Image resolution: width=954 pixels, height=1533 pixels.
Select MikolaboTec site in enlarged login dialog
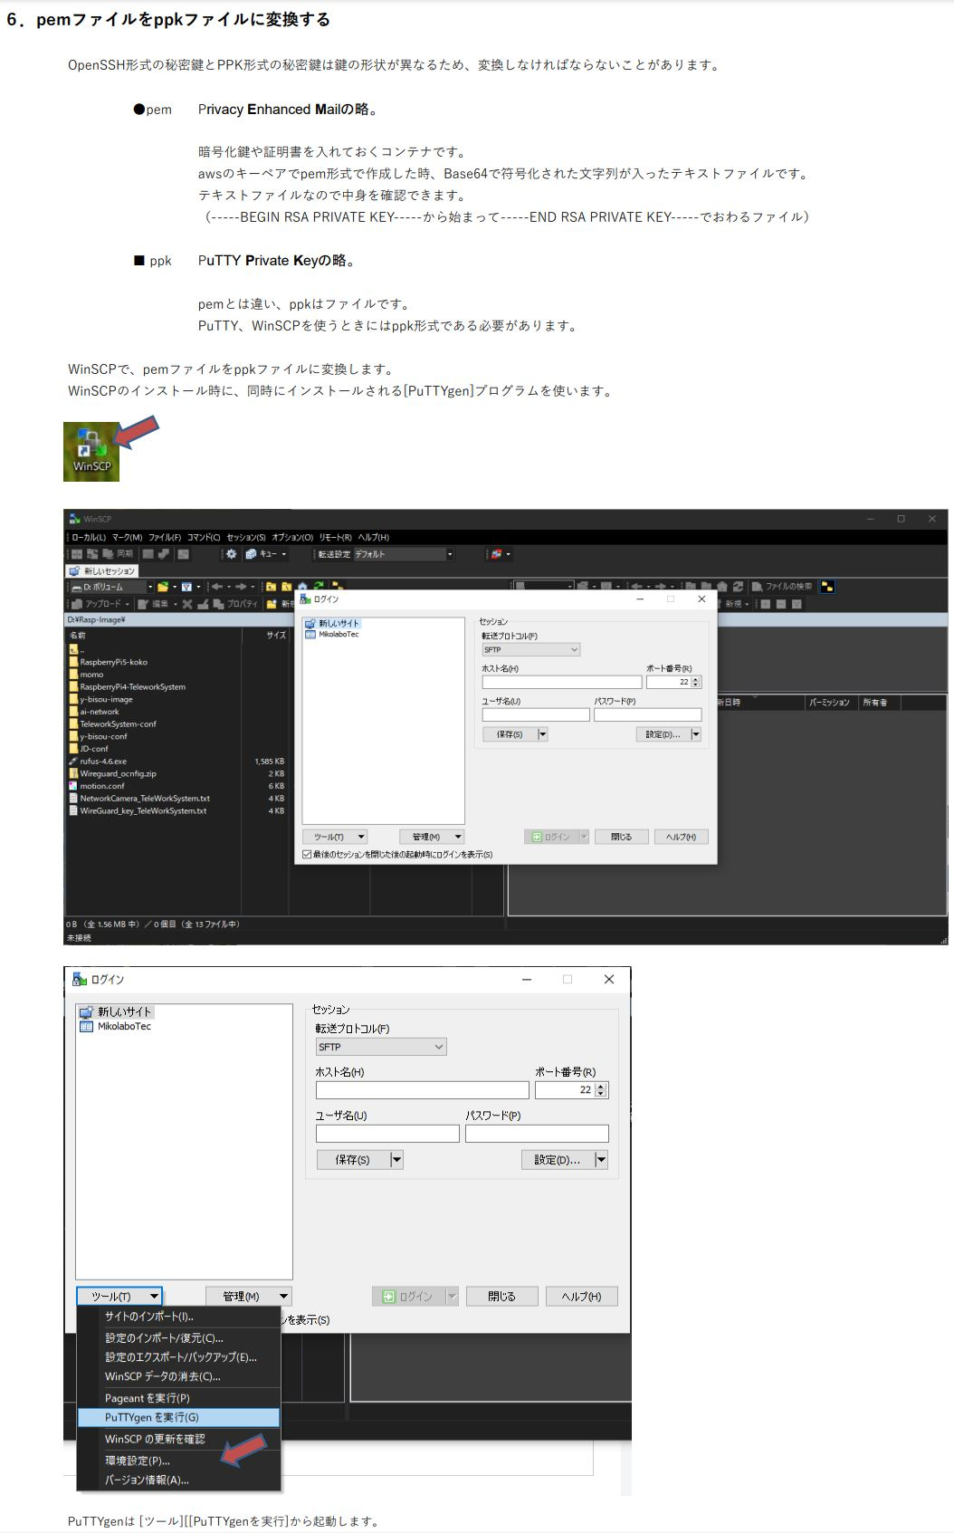click(115, 1026)
